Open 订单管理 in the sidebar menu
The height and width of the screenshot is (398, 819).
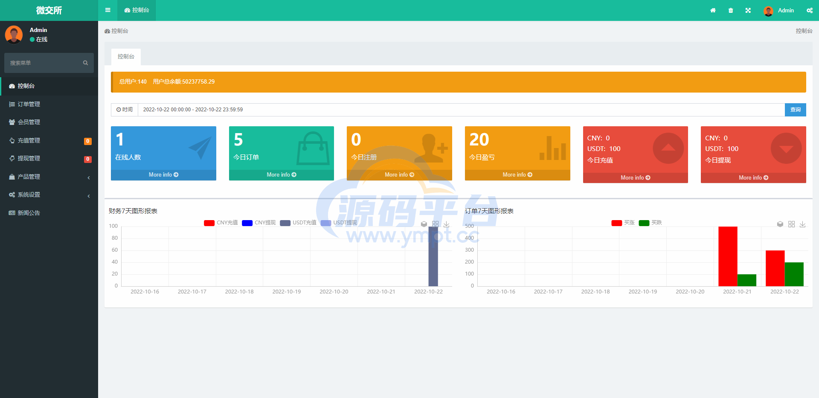[x=49, y=104]
